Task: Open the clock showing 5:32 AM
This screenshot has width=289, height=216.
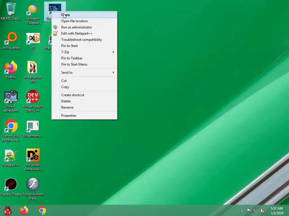Action: [277, 211]
